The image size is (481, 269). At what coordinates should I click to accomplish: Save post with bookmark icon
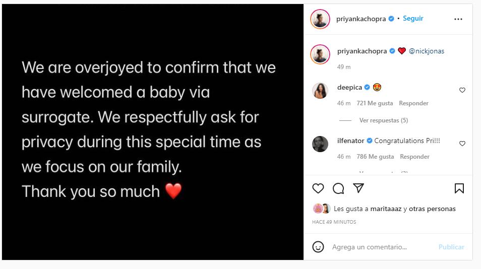(x=459, y=188)
